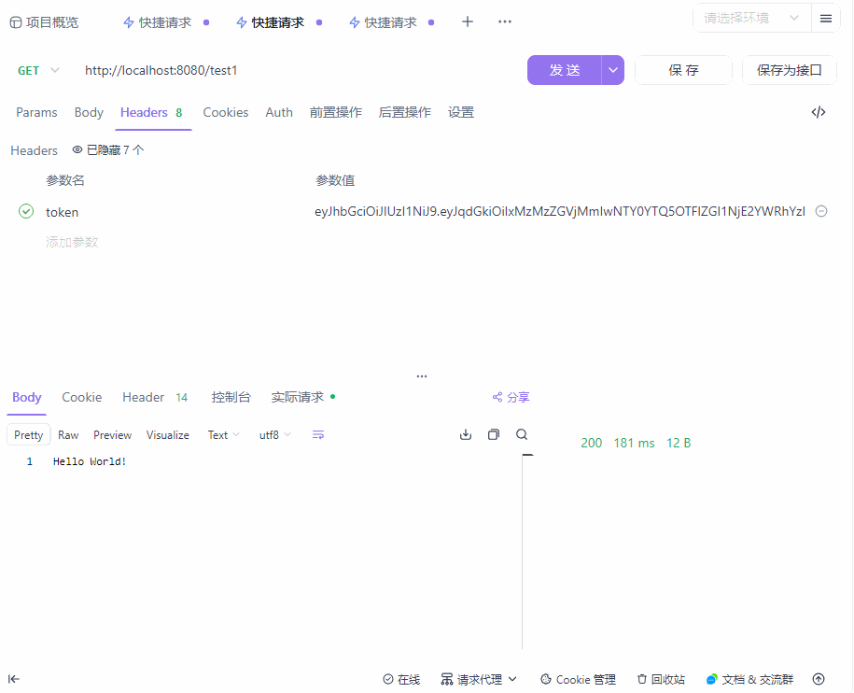
Task: Open the 控制台 response tab
Action: [x=231, y=397]
